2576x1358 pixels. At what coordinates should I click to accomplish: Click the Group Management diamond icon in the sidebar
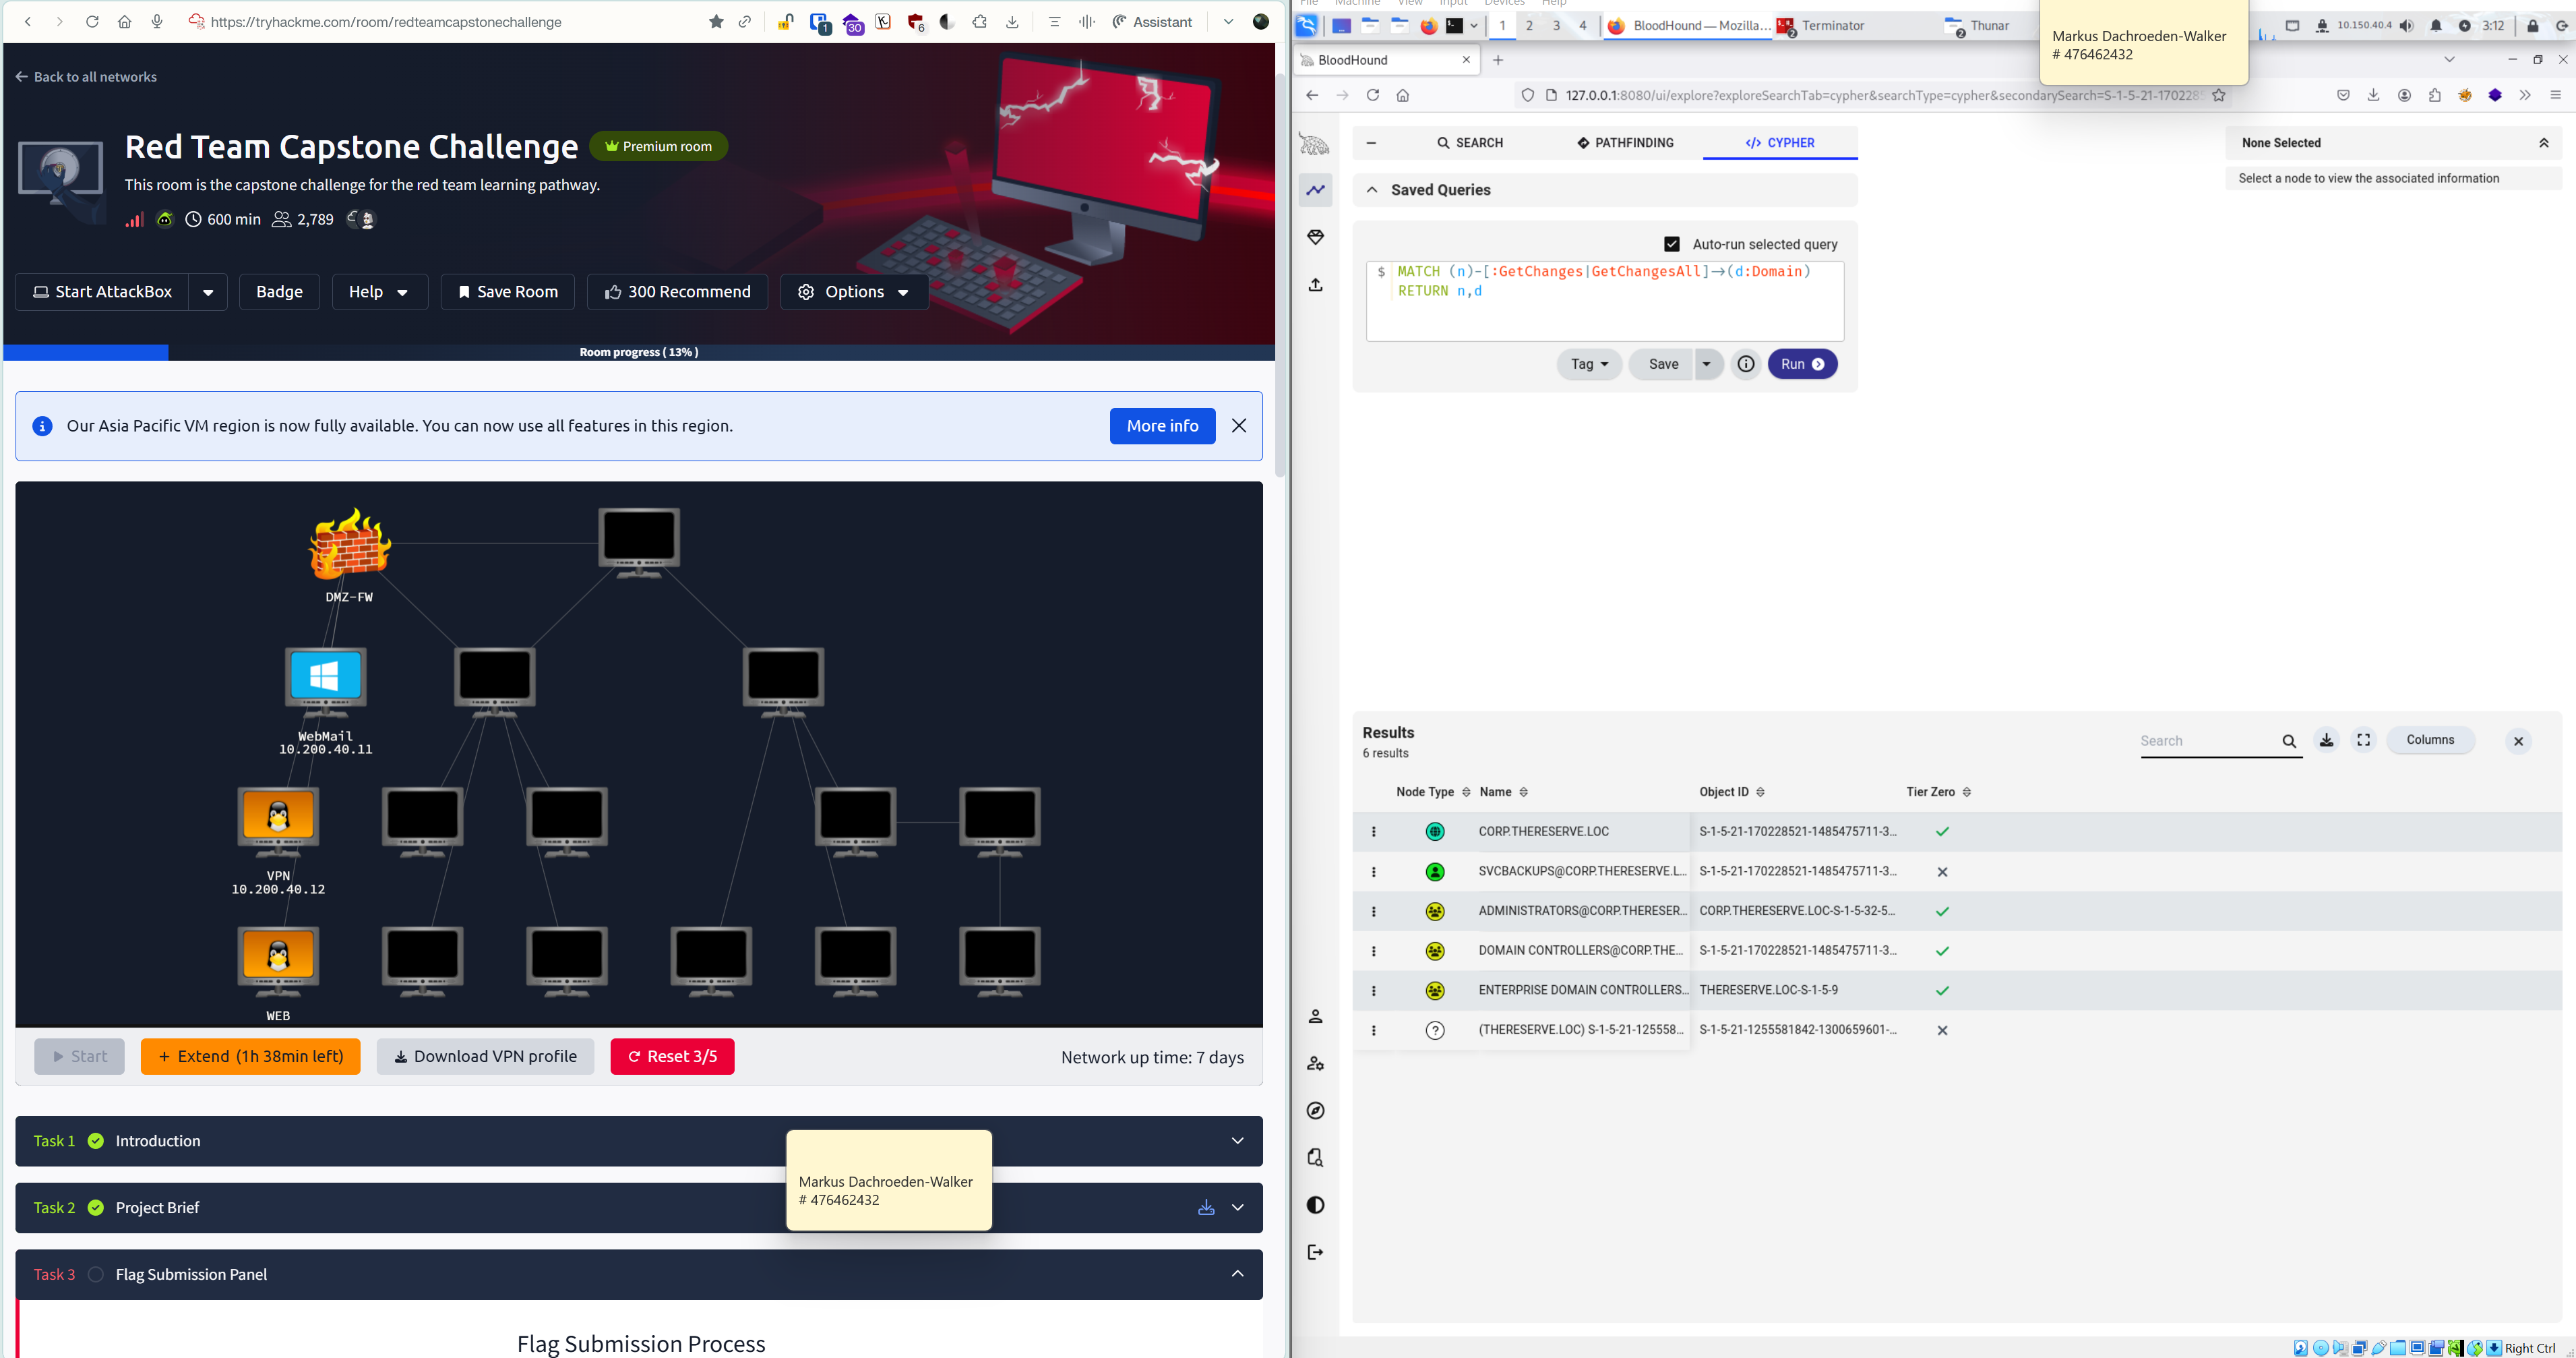[1315, 237]
